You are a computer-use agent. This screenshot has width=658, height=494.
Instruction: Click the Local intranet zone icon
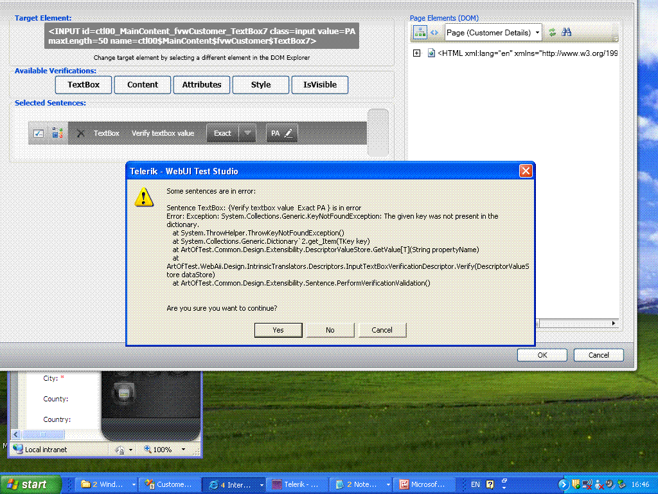(x=17, y=449)
